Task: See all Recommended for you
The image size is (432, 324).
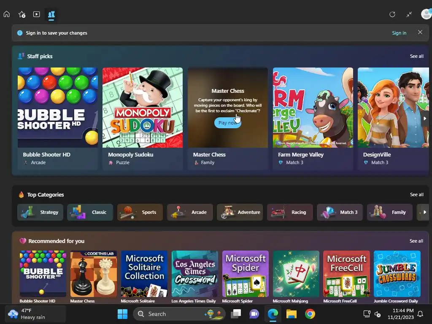Action: [416, 241]
